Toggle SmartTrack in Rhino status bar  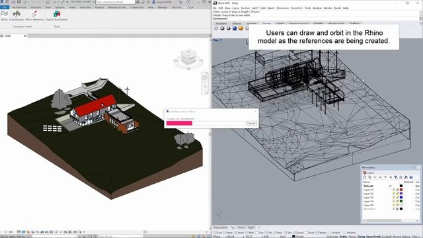coord(373,237)
